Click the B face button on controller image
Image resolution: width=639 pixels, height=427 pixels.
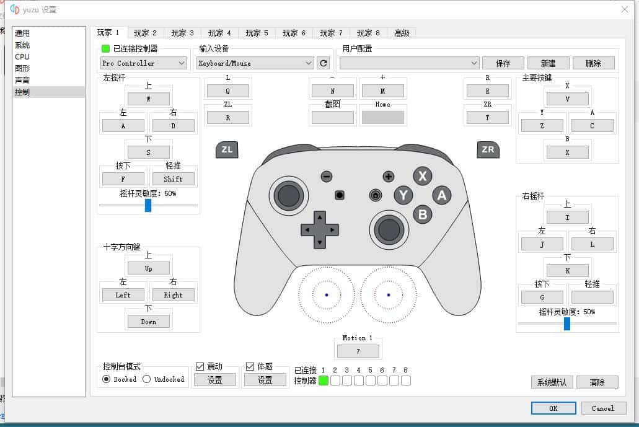tap(423, 214)
